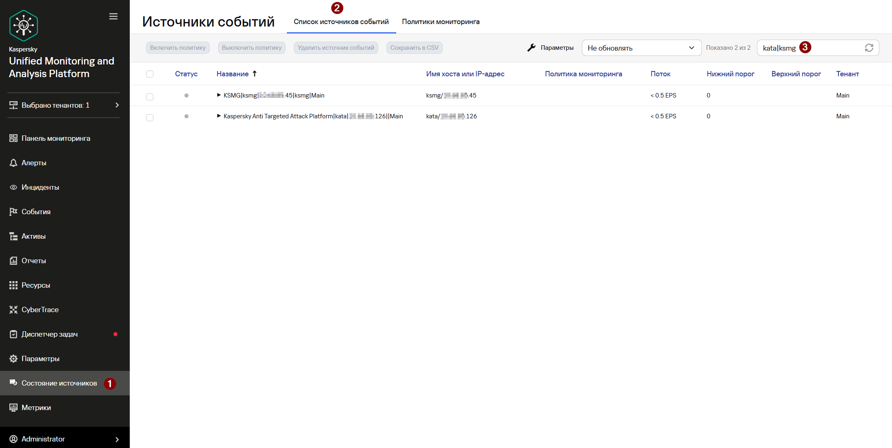Viewport: 892px width, 448px height.
Task: Click the ksmg host address cell
Action: tap(451, 95)
